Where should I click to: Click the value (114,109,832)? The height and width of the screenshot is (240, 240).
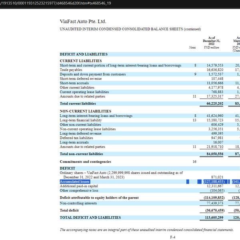tap(214, 198)
